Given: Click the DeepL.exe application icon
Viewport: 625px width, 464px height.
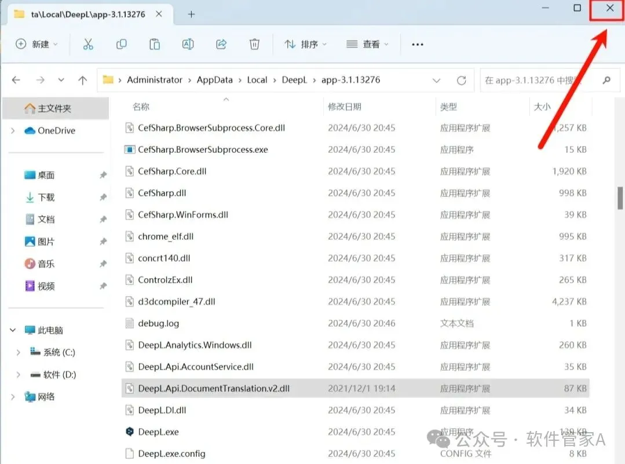Looking at the screenshot, I should [x=130, y=432].
